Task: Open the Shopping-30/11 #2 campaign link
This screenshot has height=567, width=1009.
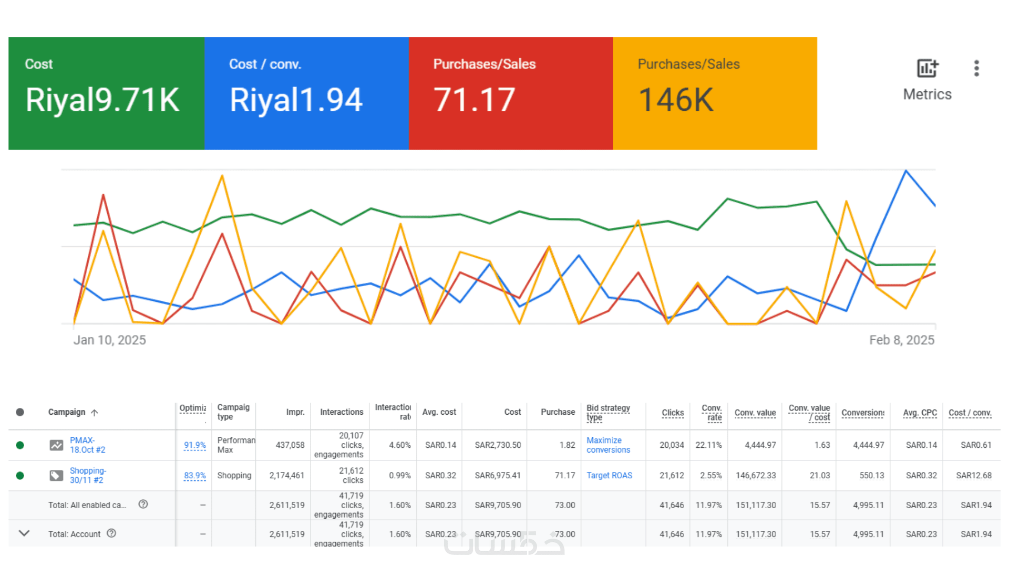Action: tap(87, 476)
